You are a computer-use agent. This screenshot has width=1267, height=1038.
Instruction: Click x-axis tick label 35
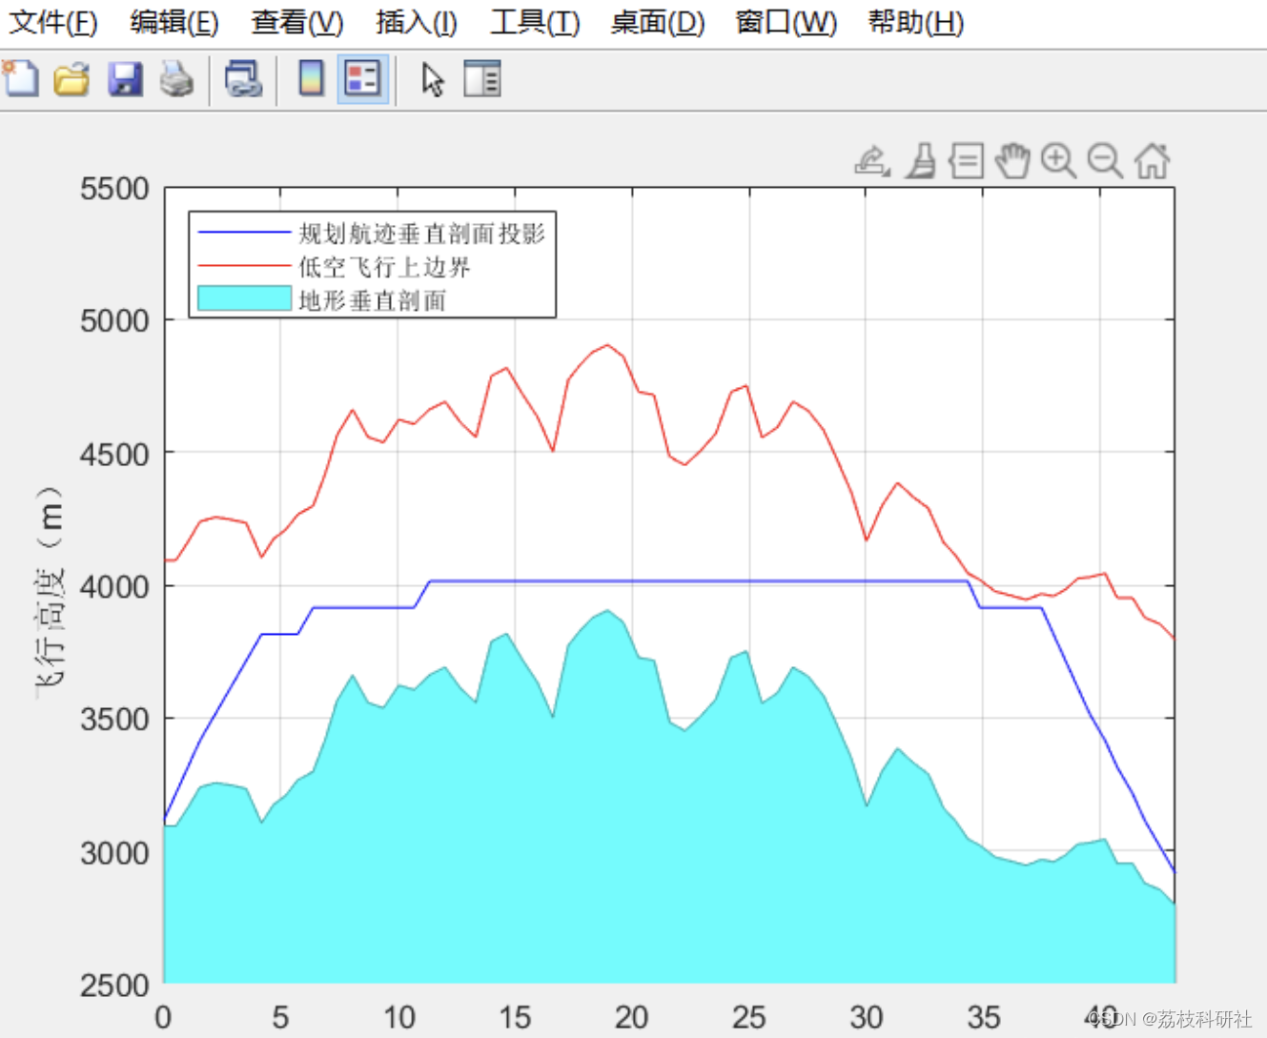[984, 1018]
